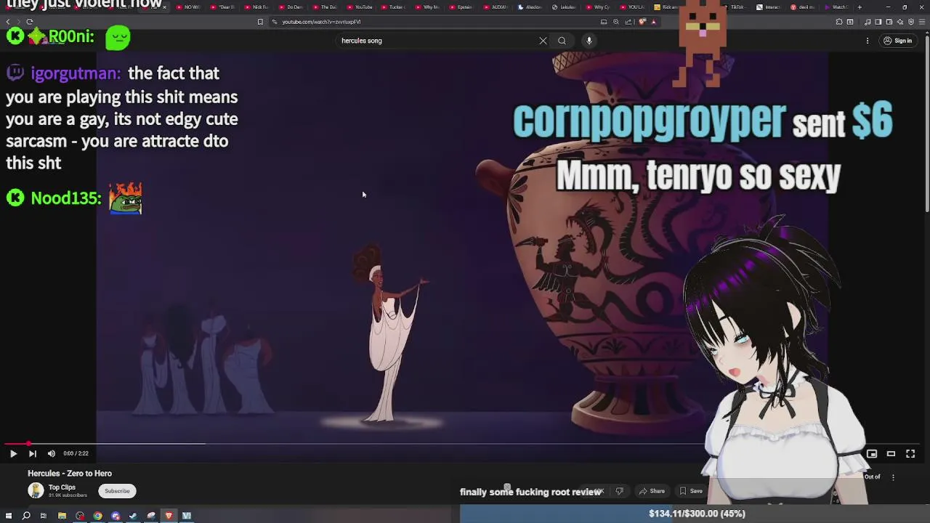Sign in to YouTube

tap(897, 41)
